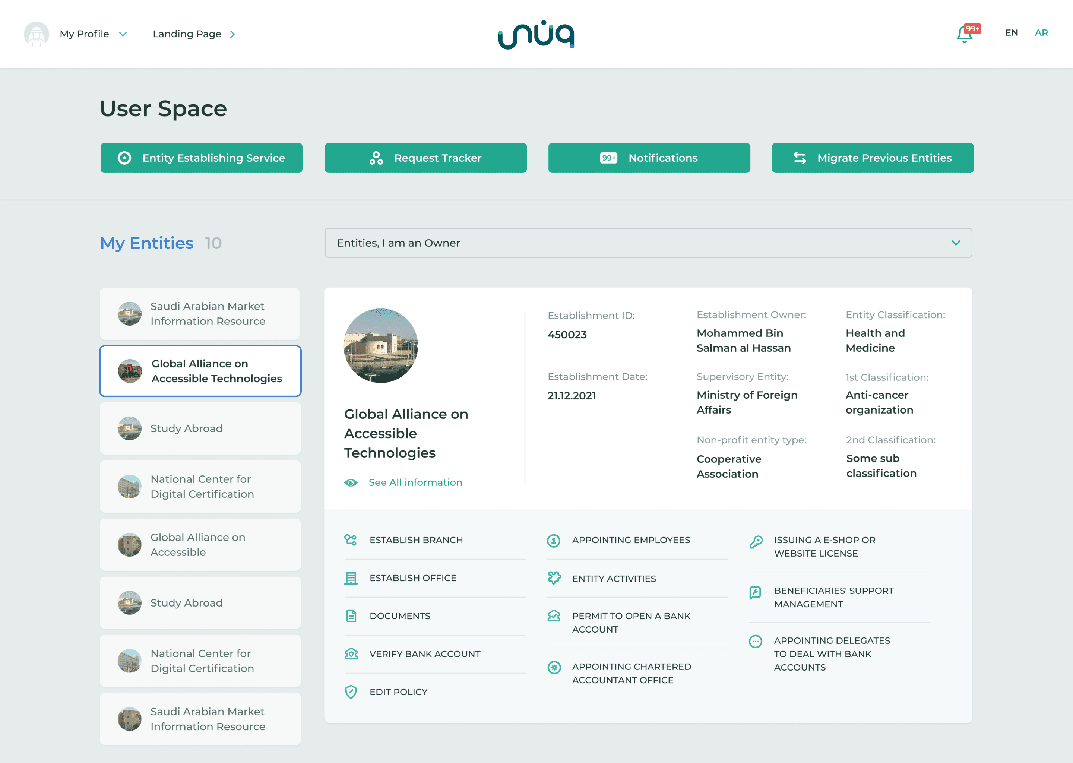Open the 'Entities, I am an Owner' dropdown
This screenshot has width=1073, height=763.
click(x=648, y=243)
